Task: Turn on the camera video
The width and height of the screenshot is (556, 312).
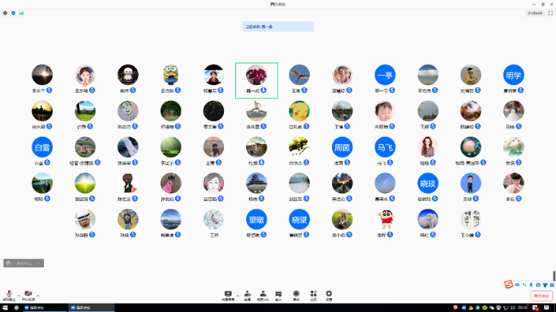Action: coord(28,294)
